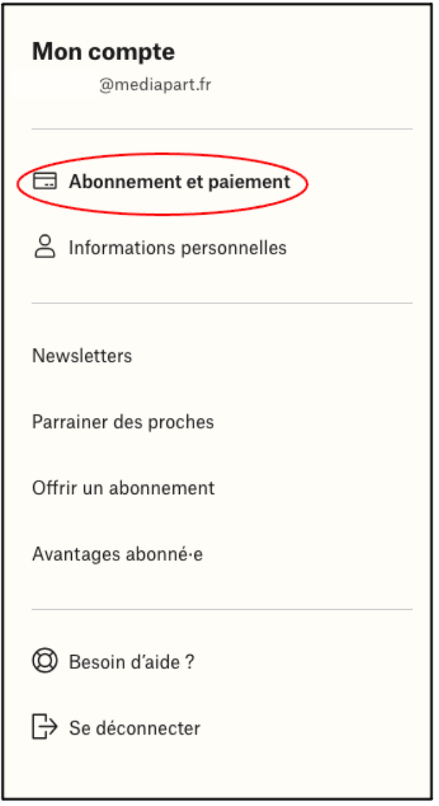Screen dimensions: 439x806
Task: Click the divider line under the email address
Action: (x=222, y=129)
